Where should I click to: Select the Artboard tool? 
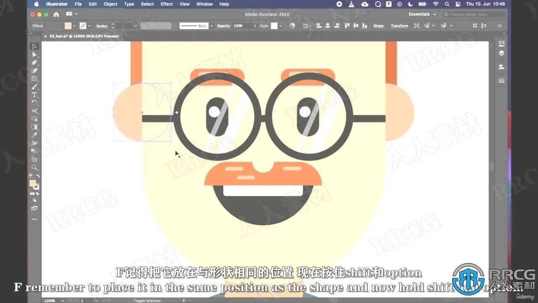tap(34, 159)
